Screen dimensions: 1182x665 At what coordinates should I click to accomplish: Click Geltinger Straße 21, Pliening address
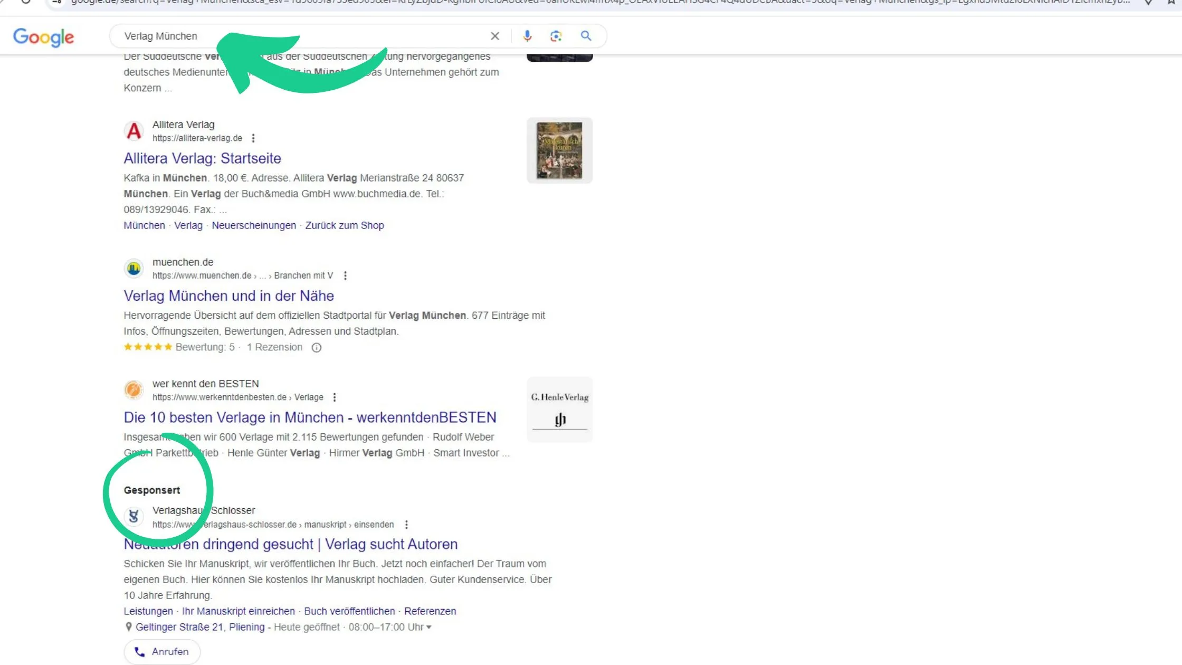point(199,627)
